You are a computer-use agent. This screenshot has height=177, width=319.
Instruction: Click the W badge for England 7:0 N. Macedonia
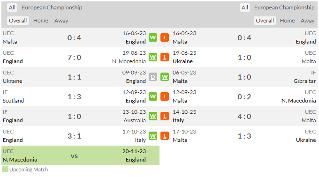click(153, 57)
